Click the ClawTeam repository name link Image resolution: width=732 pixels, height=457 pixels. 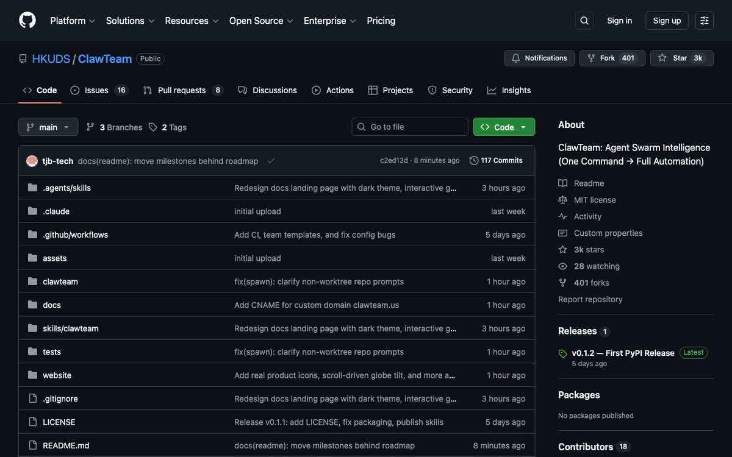click(105, 59)
